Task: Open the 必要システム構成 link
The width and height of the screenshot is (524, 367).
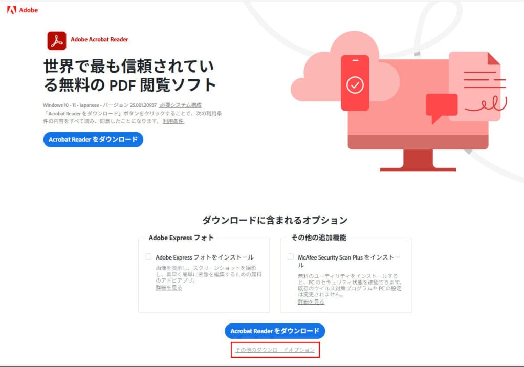Action: pyautogui.click(x=180, y=105)
